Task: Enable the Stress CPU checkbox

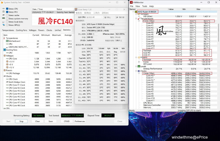Action: click(x=7, y=9)
